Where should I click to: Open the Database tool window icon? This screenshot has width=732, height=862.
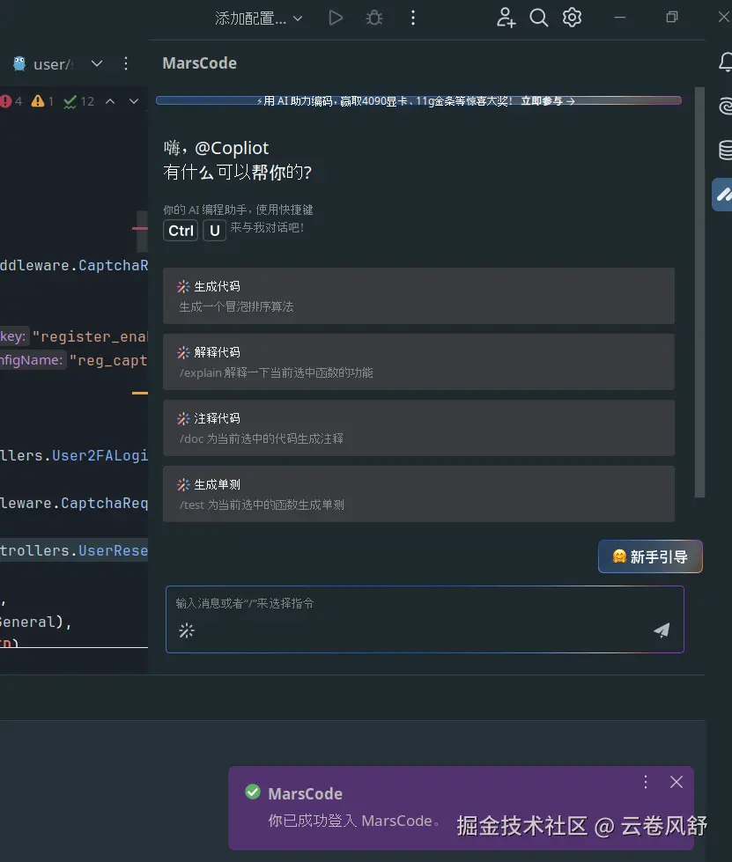724,148
